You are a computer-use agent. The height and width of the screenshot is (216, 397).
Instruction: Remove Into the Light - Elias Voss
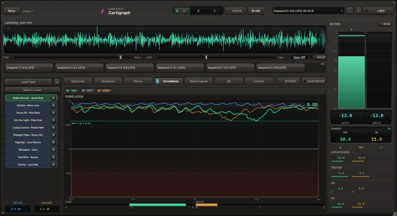tap(53, 120)
